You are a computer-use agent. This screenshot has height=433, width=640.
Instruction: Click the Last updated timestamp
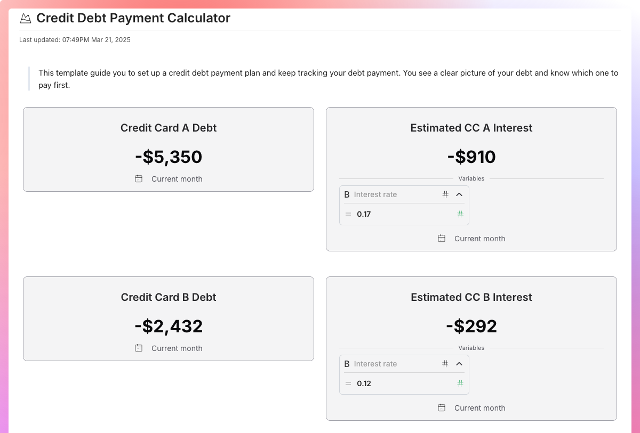[x=75, y=39]
